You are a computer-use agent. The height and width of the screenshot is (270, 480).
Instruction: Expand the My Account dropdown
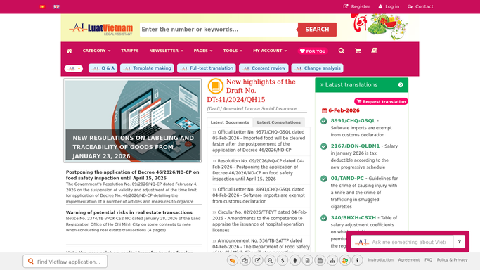point(270,51)
